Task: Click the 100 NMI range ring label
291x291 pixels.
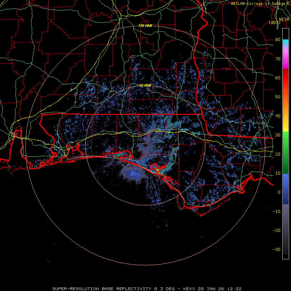Action: (145, 26)
